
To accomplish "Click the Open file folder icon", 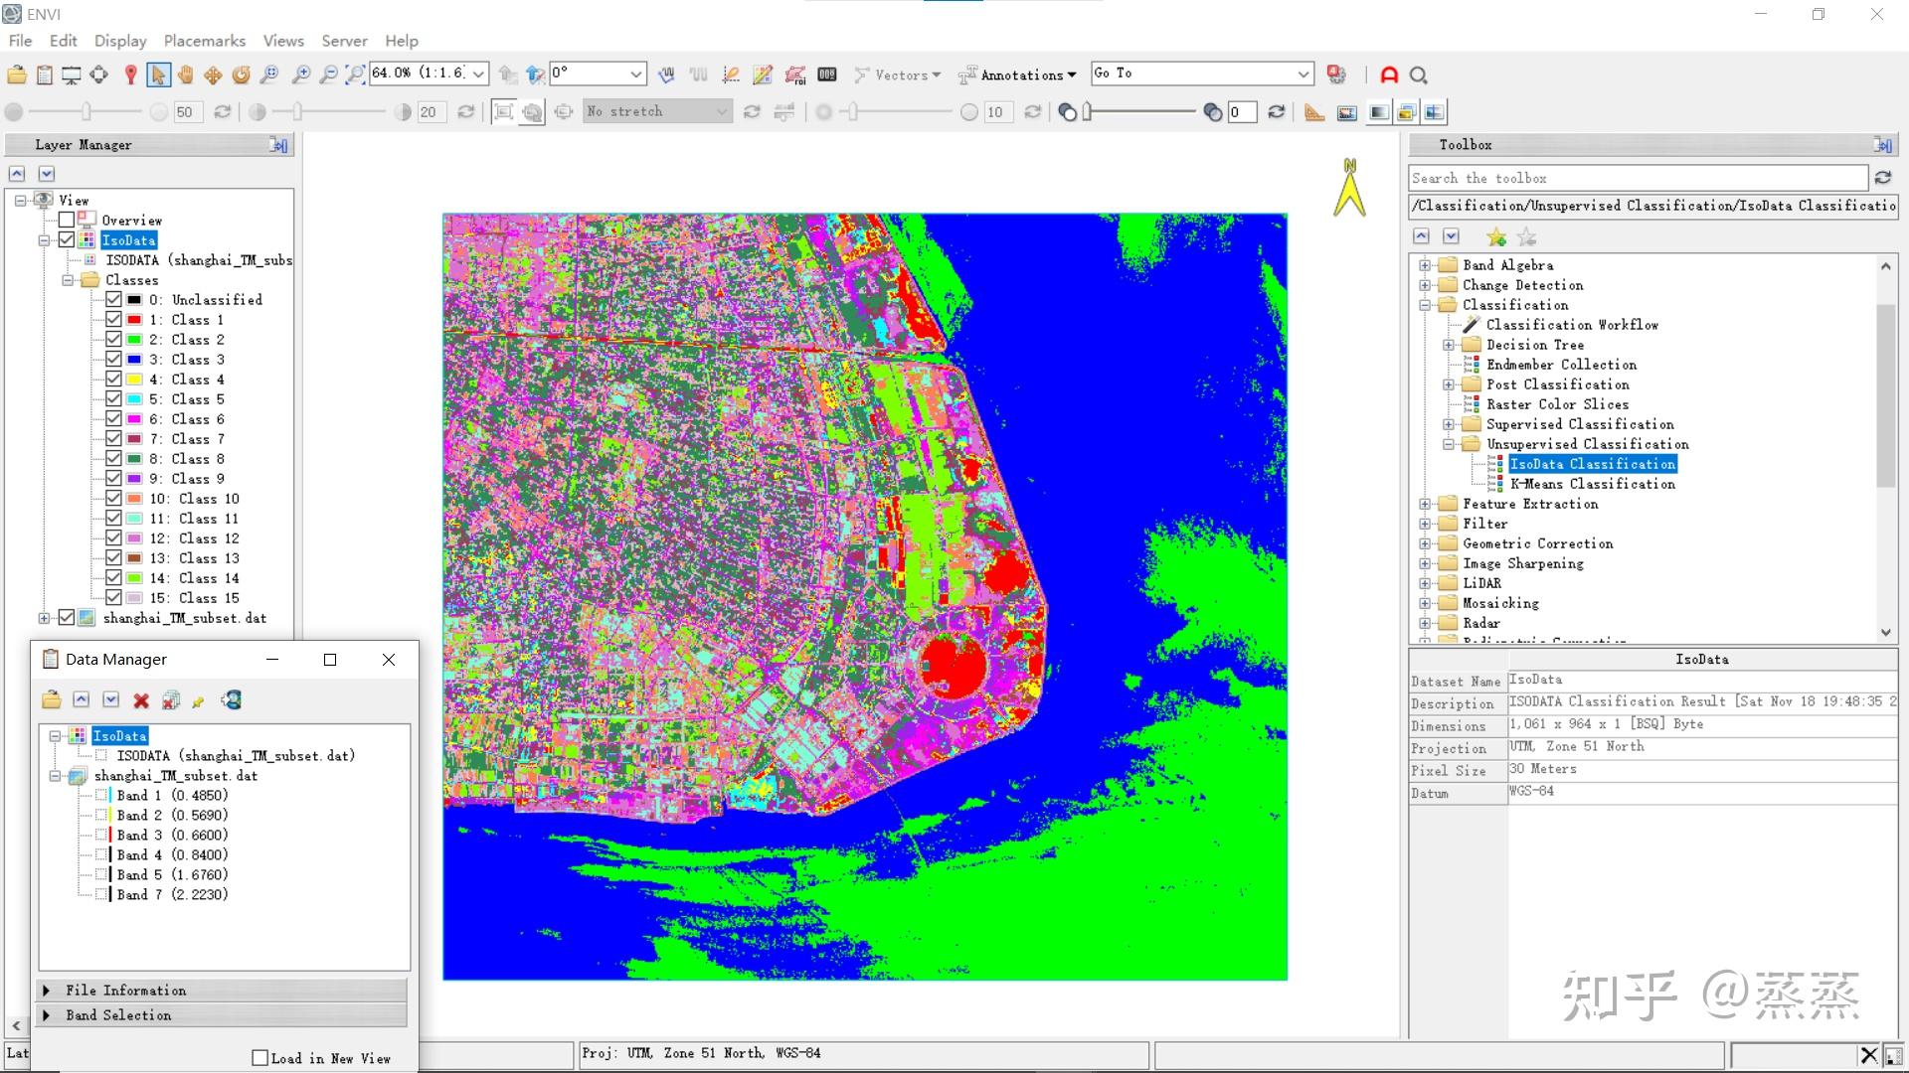I will [x=17, y=75].
